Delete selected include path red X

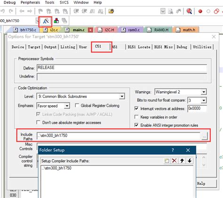coord(174,161)
